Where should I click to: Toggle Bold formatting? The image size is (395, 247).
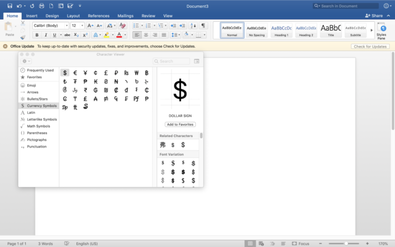(x=37, y=35)
